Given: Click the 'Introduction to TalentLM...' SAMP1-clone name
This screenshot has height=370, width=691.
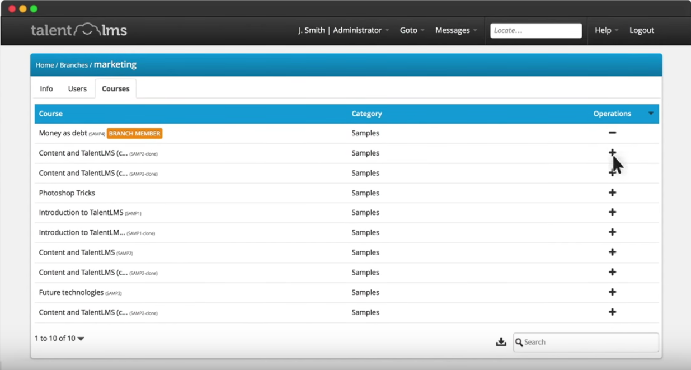Looking at the screenshot, I should click(x=82, y=232).
